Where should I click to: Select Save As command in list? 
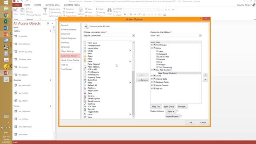(91, 96)
